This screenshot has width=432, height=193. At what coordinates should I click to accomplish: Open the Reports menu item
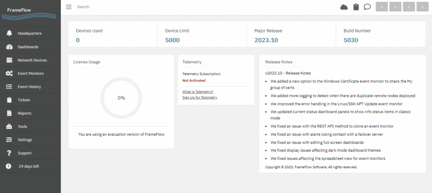[24, 113]
